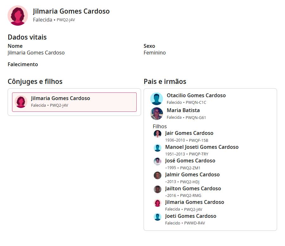Click Otacilio Gomes Cardoso's blue male avatar
Image resolution: width=285 pixels, height=246 pixels.
tap(157, 99)
